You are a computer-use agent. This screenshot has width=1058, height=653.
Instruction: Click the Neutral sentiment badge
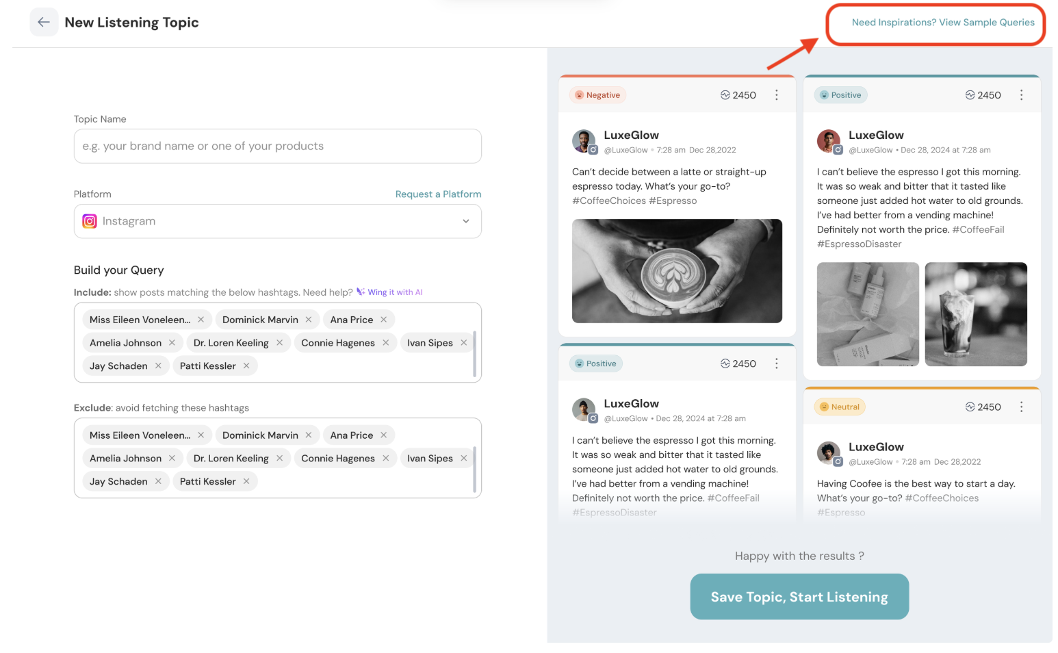pyautogui.click(x=840, y=407)
